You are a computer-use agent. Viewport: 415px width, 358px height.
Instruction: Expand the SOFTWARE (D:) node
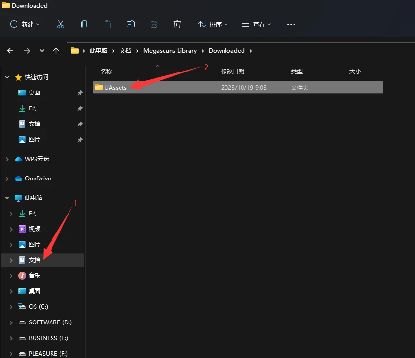point(11,322)
